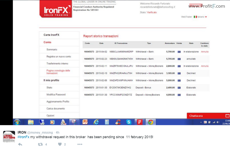230x150 pixels.
Task: Click the Chatta ora button
Action: (x=208, y=116)
